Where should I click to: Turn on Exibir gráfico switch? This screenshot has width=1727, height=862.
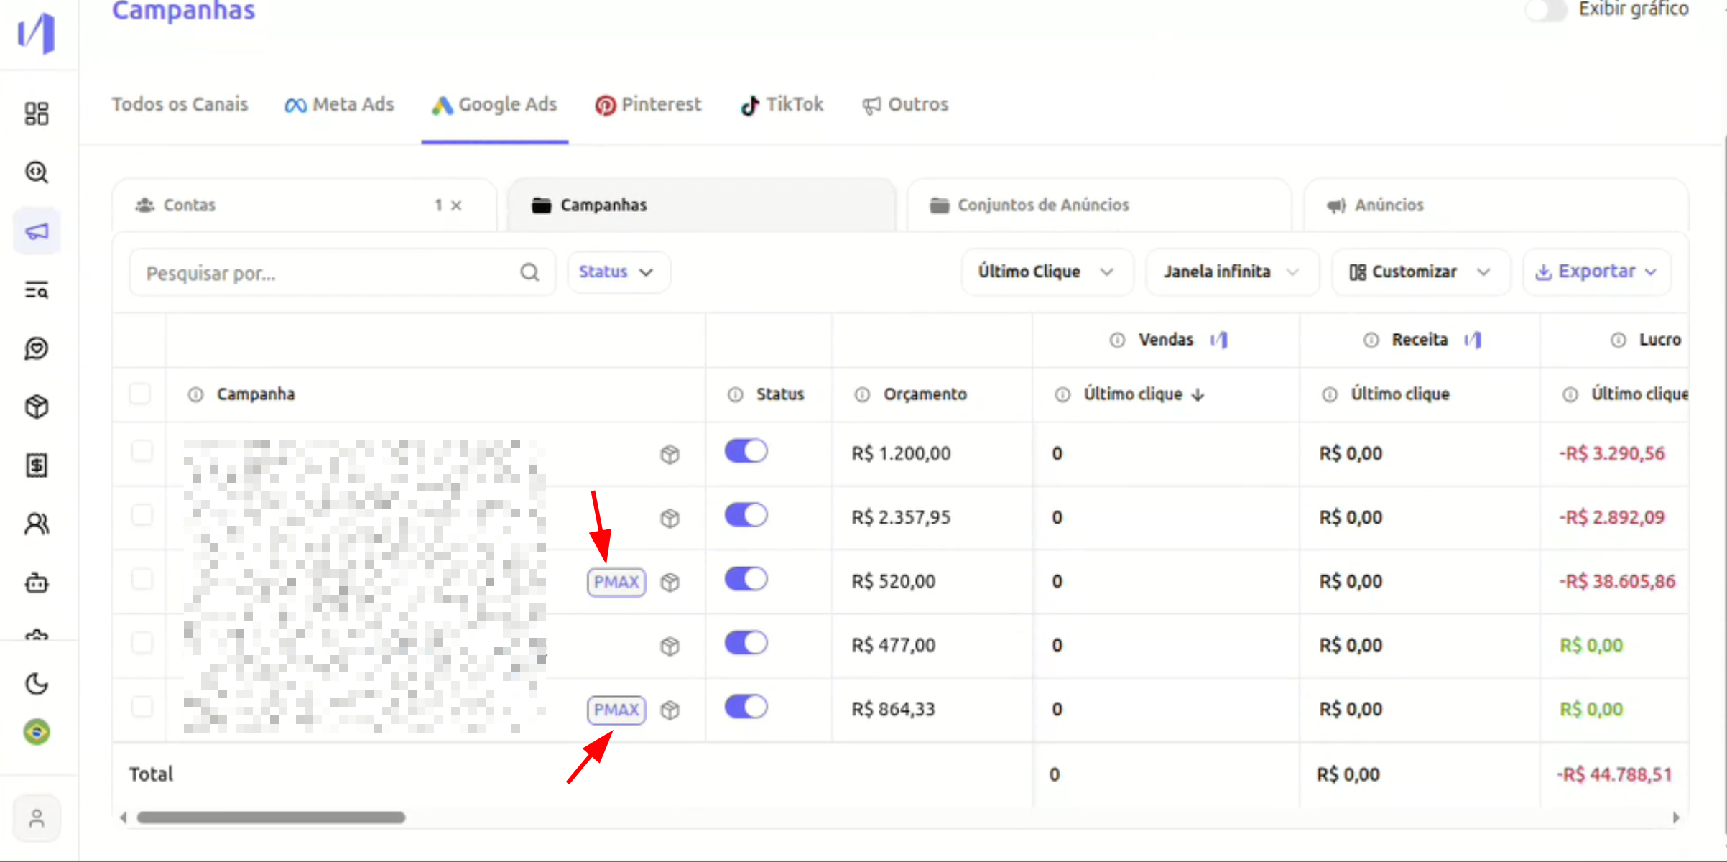click(x=1546, y=10)
